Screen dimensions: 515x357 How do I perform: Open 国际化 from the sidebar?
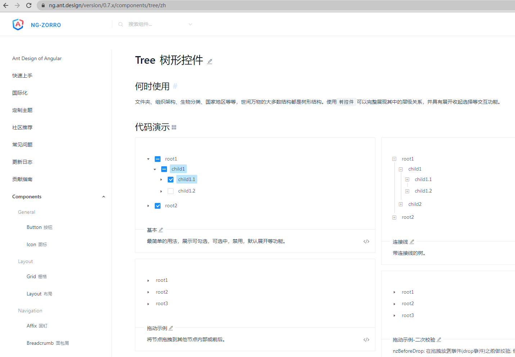20,93
